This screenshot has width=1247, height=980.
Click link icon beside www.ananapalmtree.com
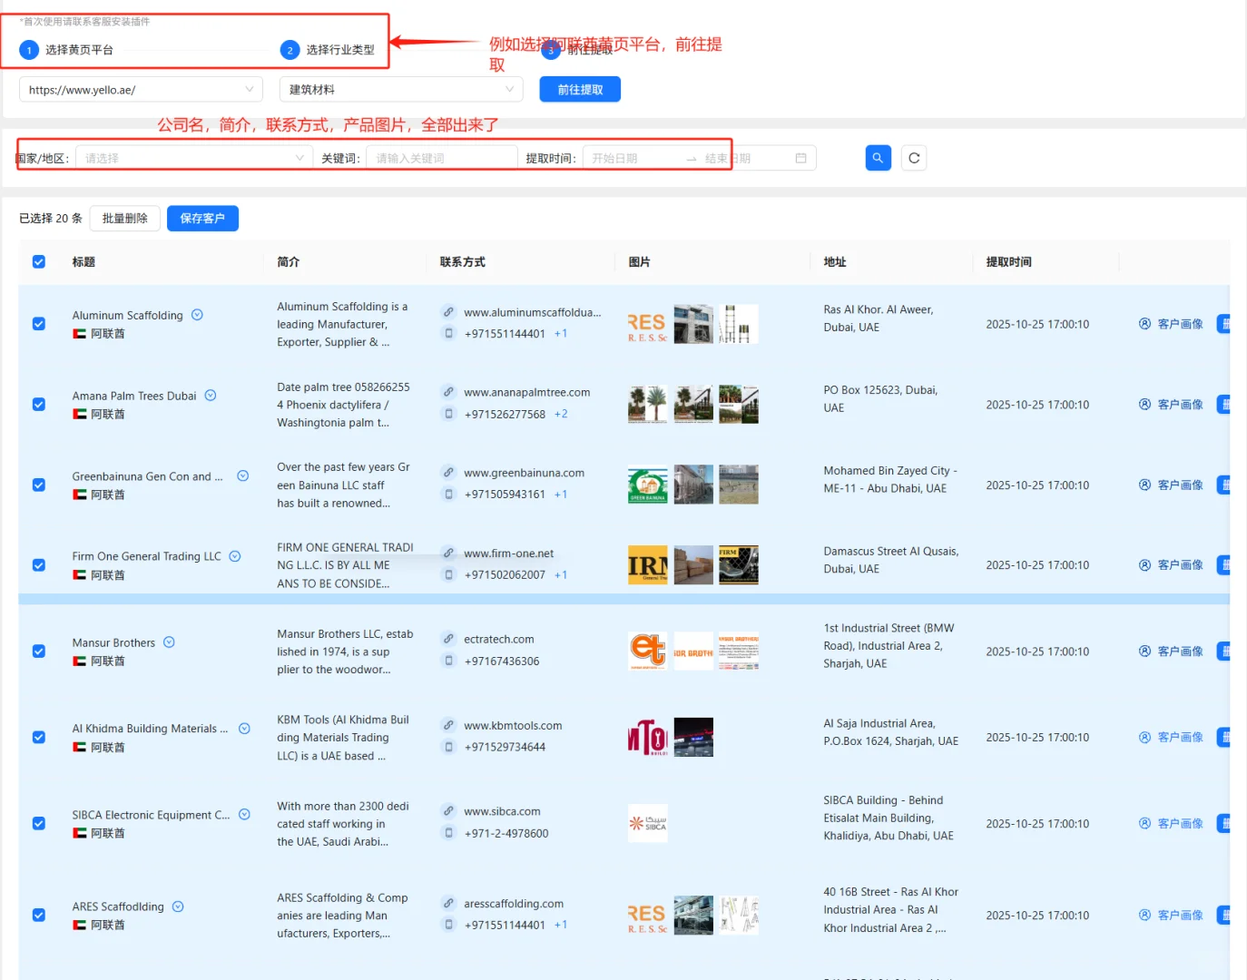pyautogui.click(x=448, y=392)
